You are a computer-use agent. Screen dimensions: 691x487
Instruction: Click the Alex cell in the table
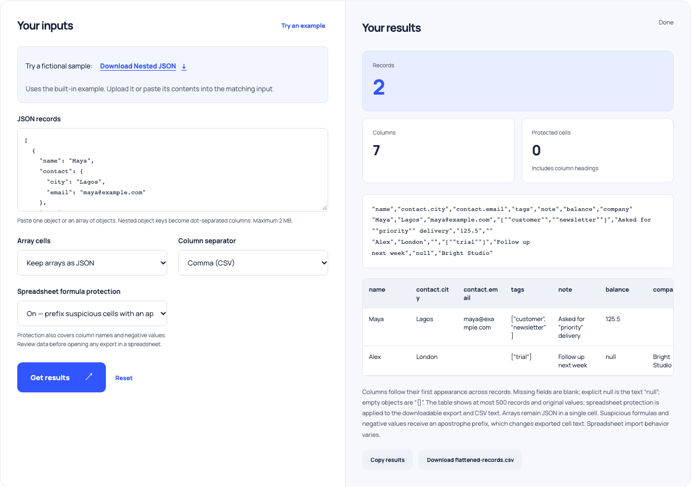386,361
